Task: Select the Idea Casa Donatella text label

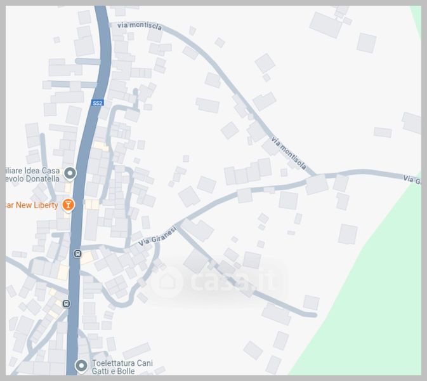Action: pyautogui.click(x=33, y=175)
